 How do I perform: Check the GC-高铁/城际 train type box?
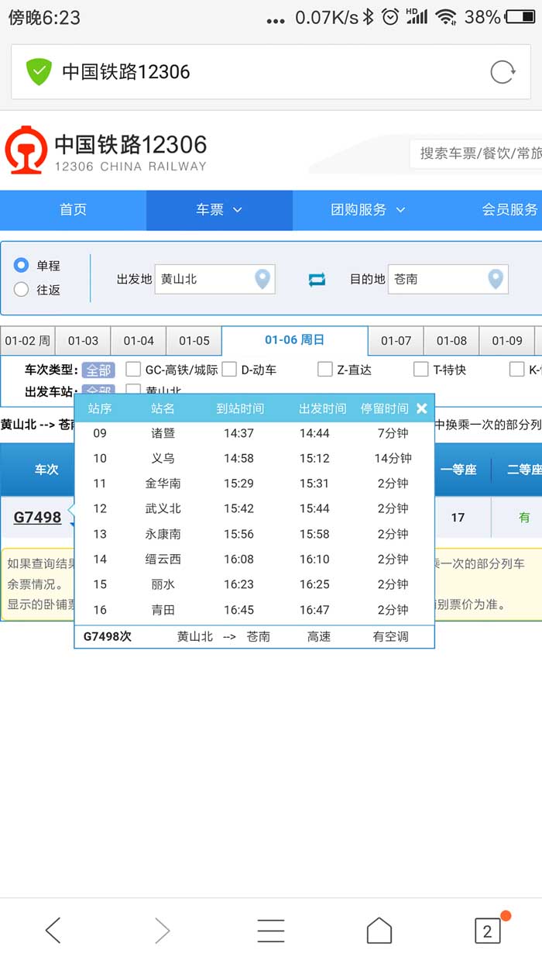point(133,370)
